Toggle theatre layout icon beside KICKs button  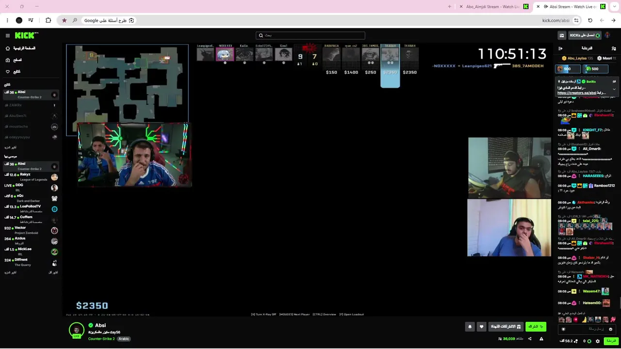[x=562, y=35]
